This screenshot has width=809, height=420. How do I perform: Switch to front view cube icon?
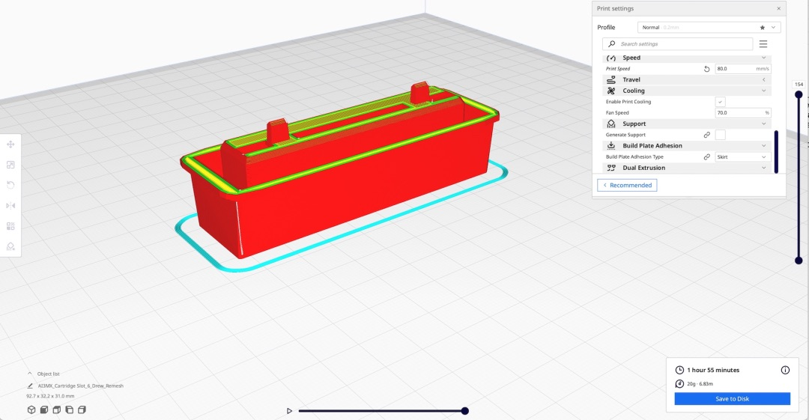44,410
